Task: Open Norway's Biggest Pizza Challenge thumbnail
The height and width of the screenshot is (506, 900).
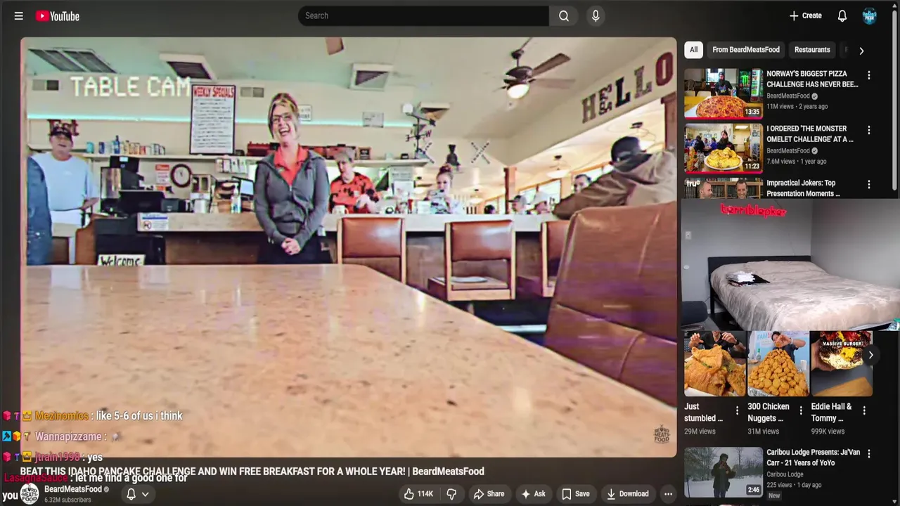Action: tap(724, 93)
